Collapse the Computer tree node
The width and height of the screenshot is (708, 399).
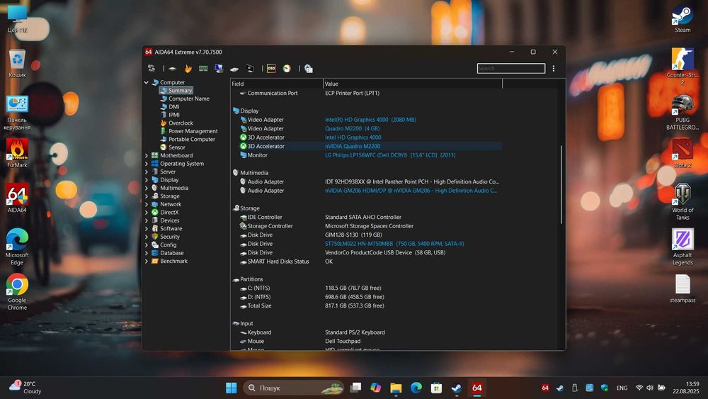click(x=147, y=82)
